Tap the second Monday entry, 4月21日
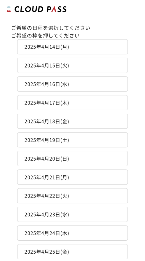 (x=72, y=177)
